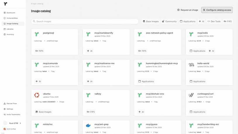
Task: Click '2 tags' text on hello-world card
Action: click(x=207, y=71)
